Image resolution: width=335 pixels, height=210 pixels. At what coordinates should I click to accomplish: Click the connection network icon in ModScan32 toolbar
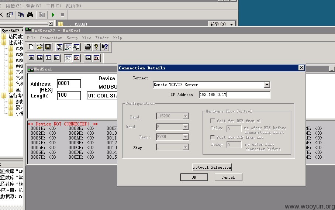click(59, 47)
